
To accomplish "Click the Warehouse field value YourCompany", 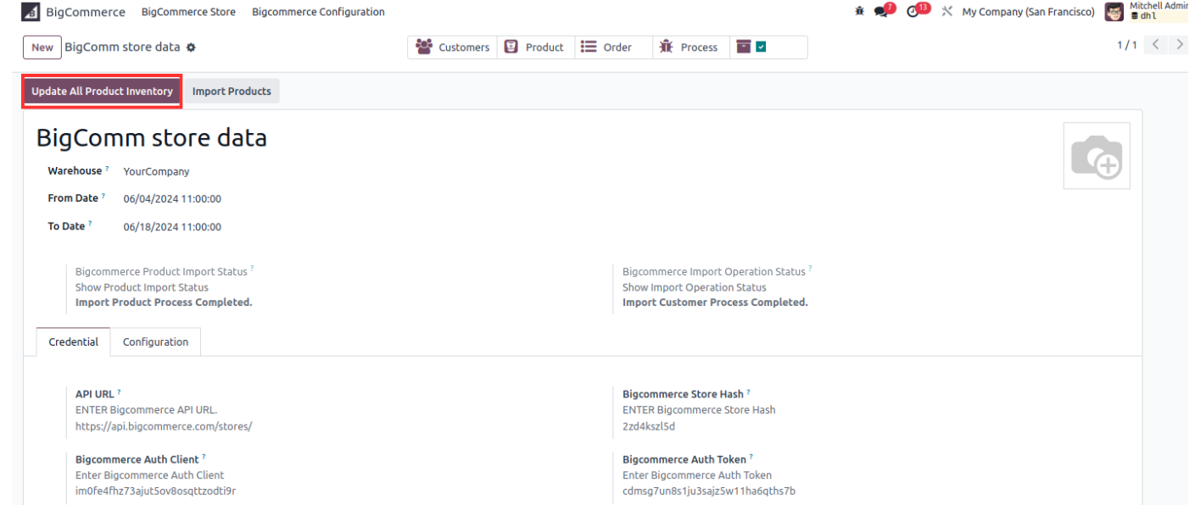I will (156, 171).
